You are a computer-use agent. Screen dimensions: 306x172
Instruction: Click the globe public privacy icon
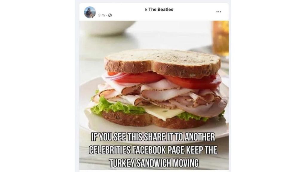pos(110,15)
